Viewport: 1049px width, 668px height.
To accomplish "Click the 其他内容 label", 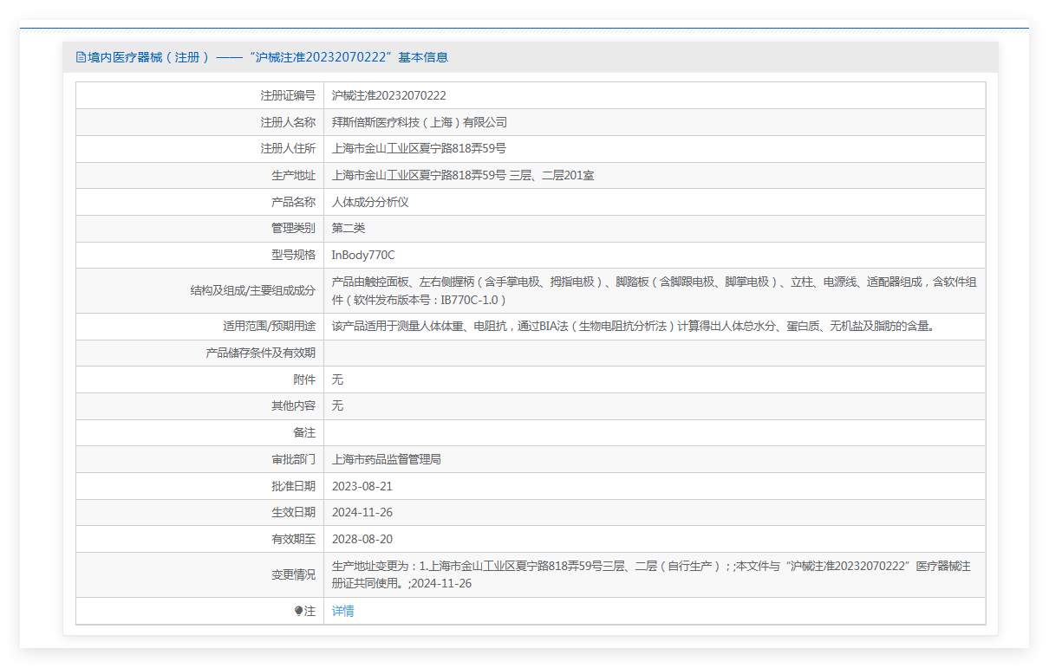I will pos(293,405).
